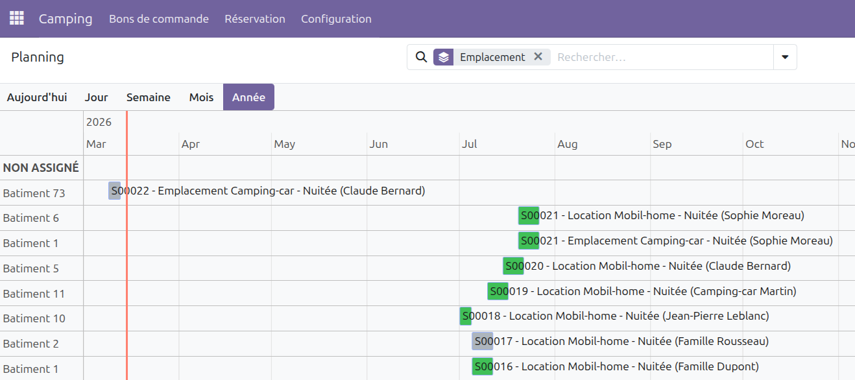Remove the Emplacement filter tag
The width and height of the screenshot is (855, 380).
click(x=538, y=56)
